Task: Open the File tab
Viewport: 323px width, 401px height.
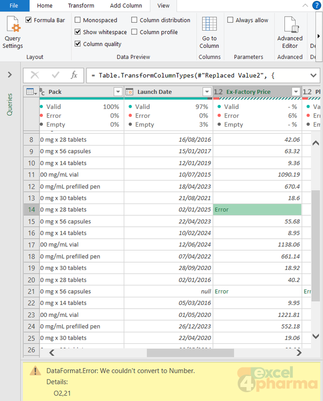Action: tap(14, 6)
